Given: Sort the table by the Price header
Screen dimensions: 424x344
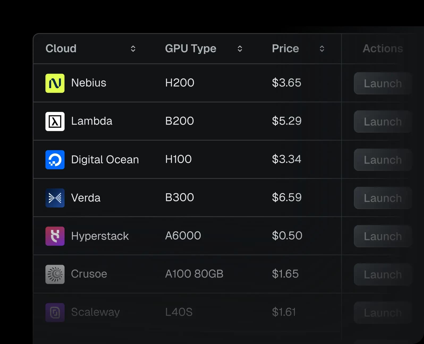Looking at the screenshot, I should coord(285,49).
